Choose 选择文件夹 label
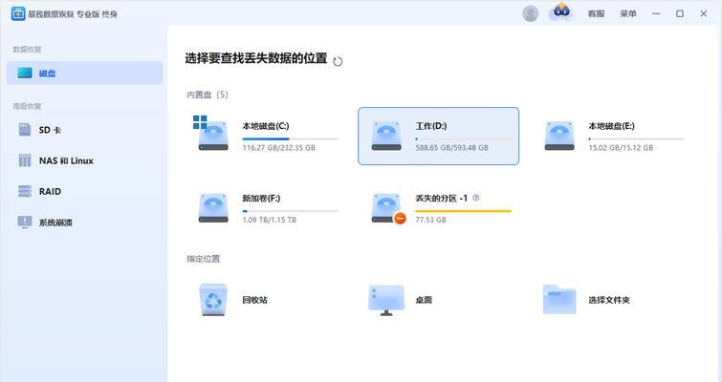The image size is (722, 382). tap(609, 300)
